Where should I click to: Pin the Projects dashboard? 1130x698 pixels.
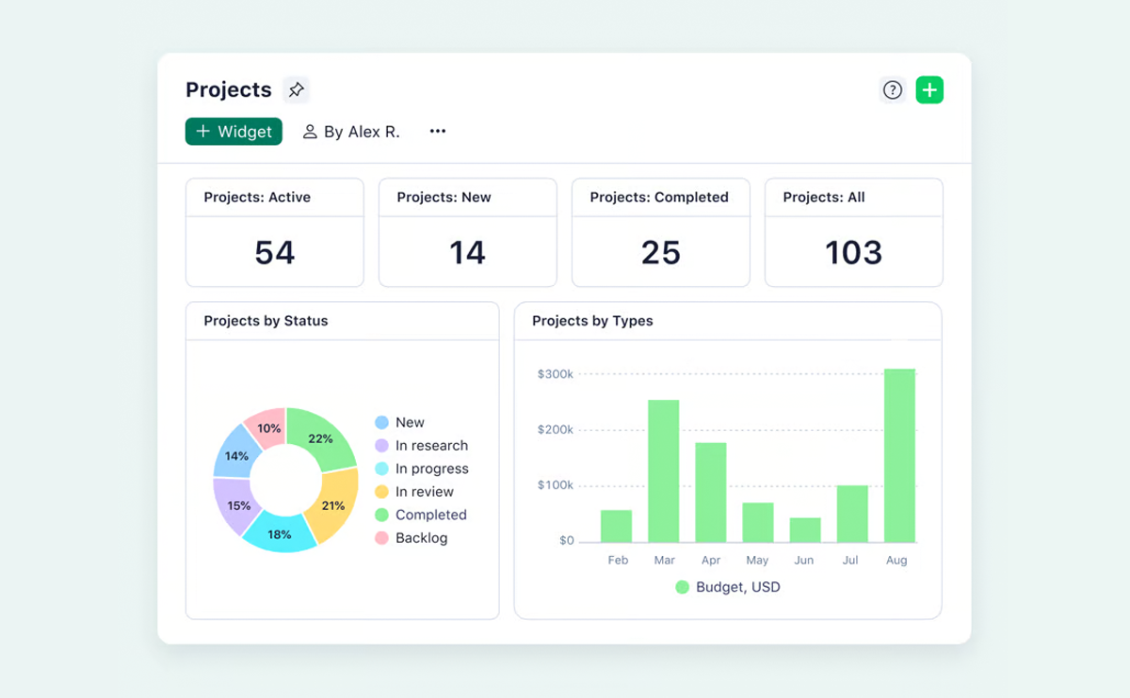297,90
